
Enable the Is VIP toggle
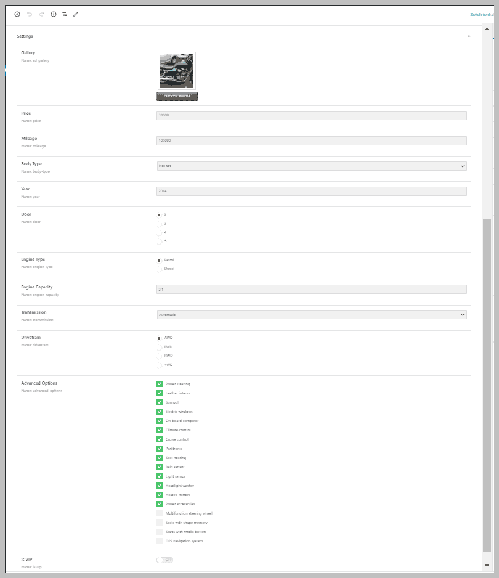click(164, 560)
